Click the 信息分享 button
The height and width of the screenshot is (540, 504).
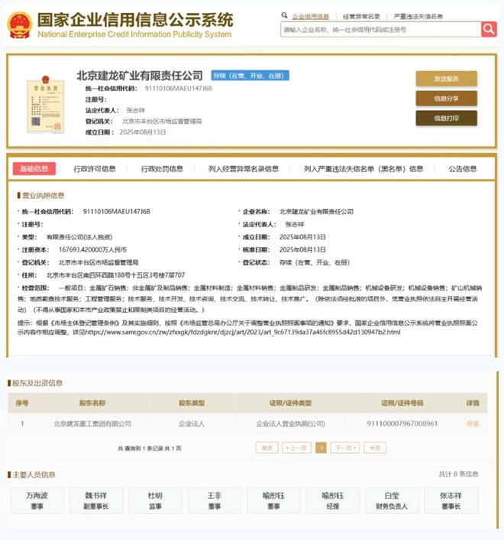pos(446,99)
